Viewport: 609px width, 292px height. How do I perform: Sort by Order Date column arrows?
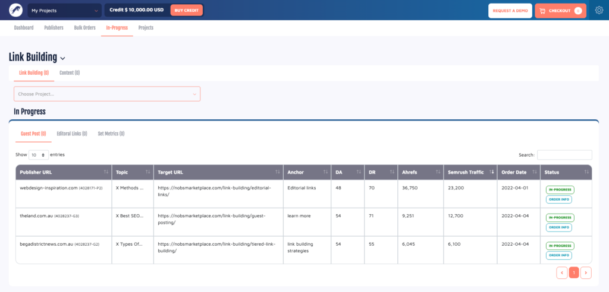518,172
